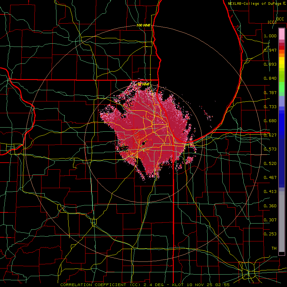This screenshot has width=287, height=287.
Task: Click the DCC label above the color bar
Action: tap(280, 19)
